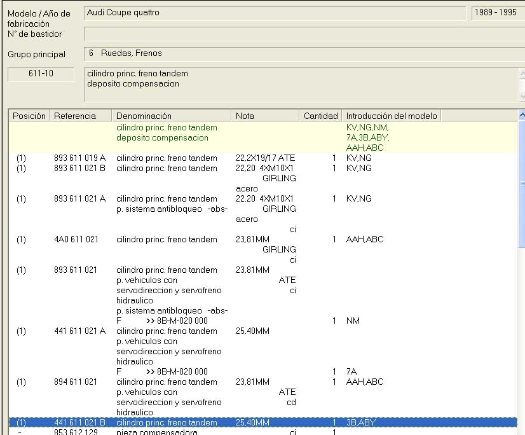This screenshot has height=435, width=525.
Task: Click the parts table scroll-up arrow
Action: [x=522, y=115]
